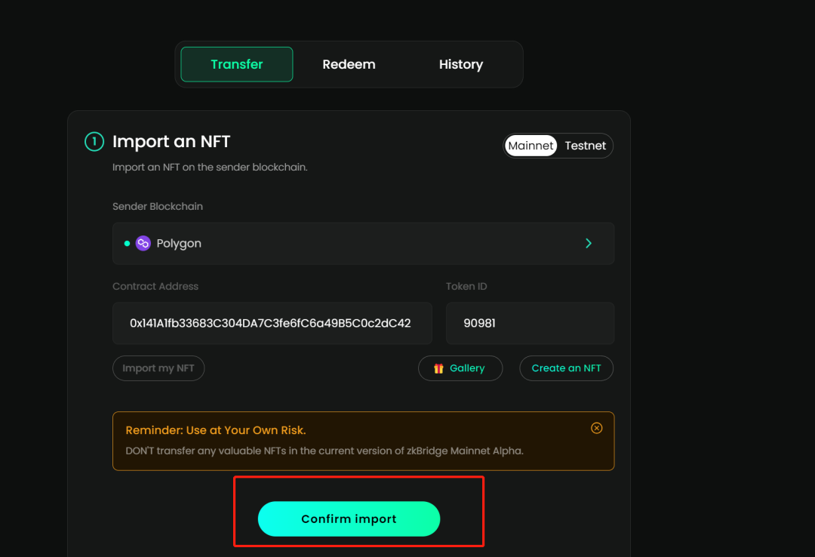Focus the Contract Address input field
Image resolution: width=815 pixels, height=557 pixels.
pos(272,323)
